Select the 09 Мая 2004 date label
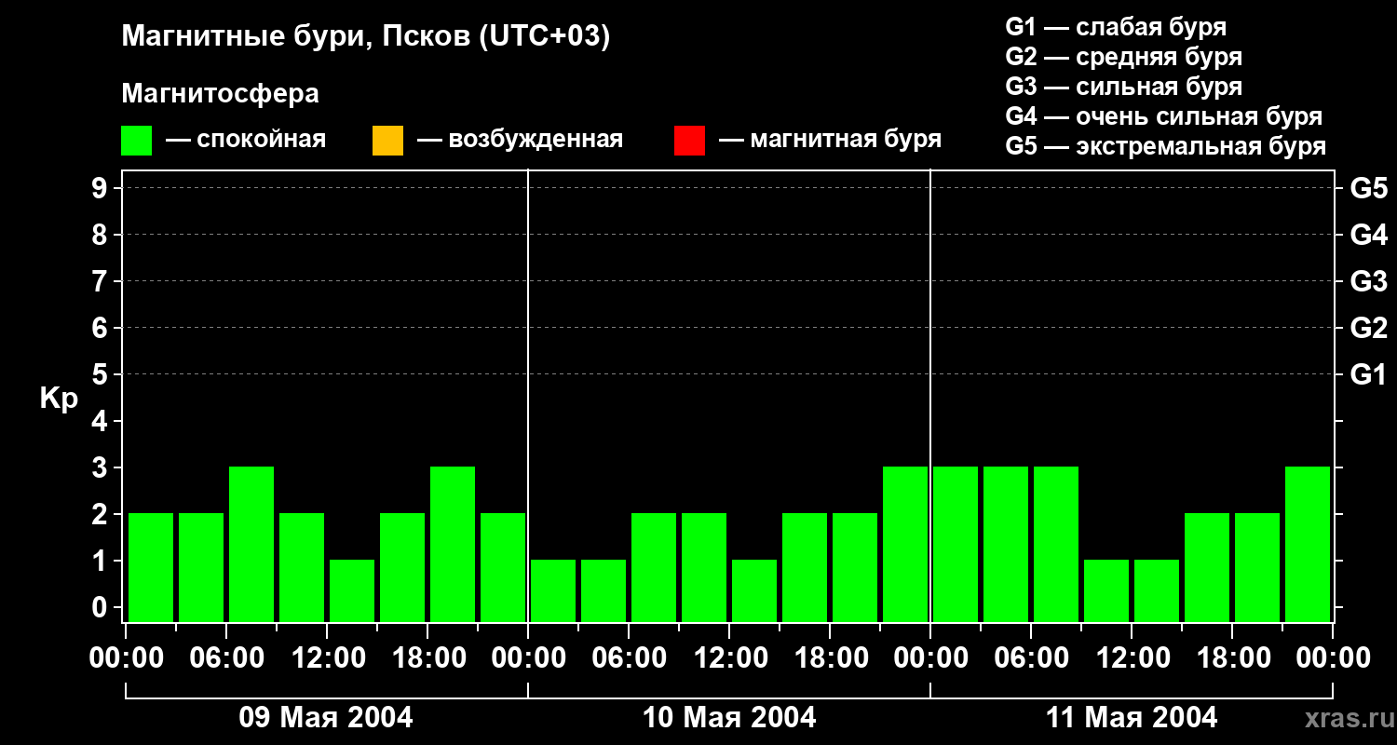The height and width of the screenshot is (745, 1397). (x=326, y=718)
